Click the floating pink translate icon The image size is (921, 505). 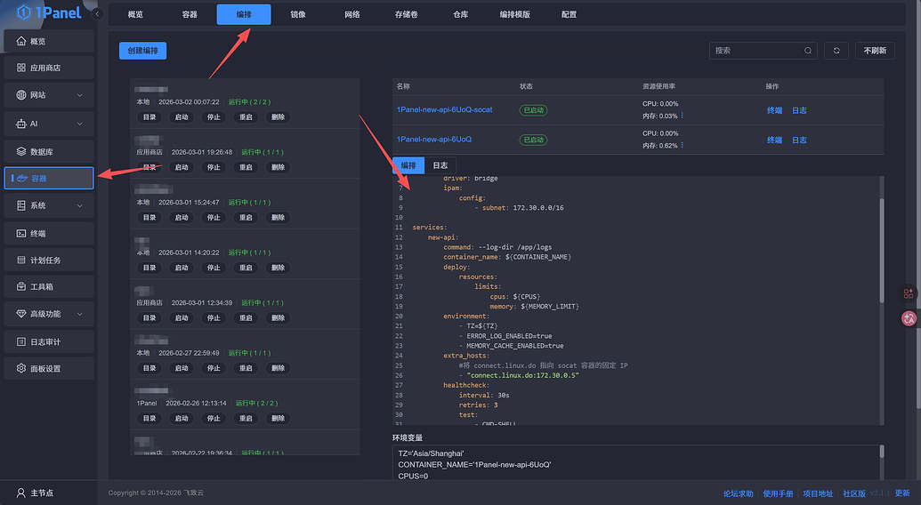coord(909,318)
